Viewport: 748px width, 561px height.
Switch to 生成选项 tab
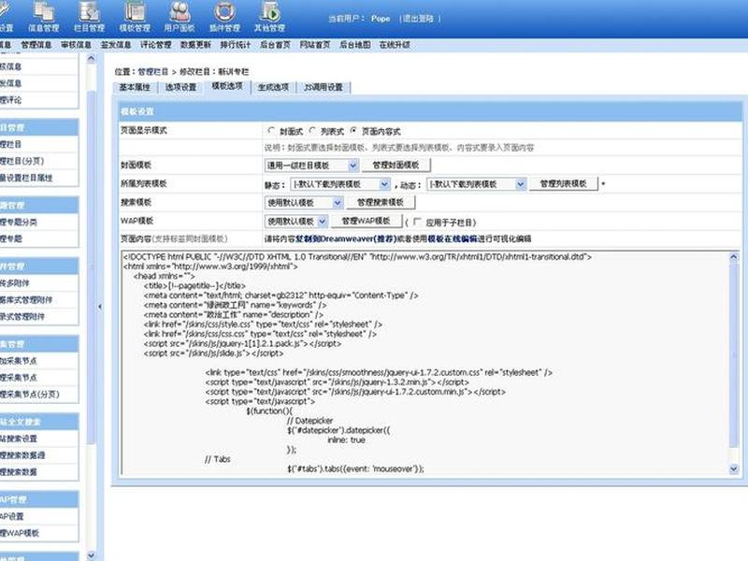273,87
